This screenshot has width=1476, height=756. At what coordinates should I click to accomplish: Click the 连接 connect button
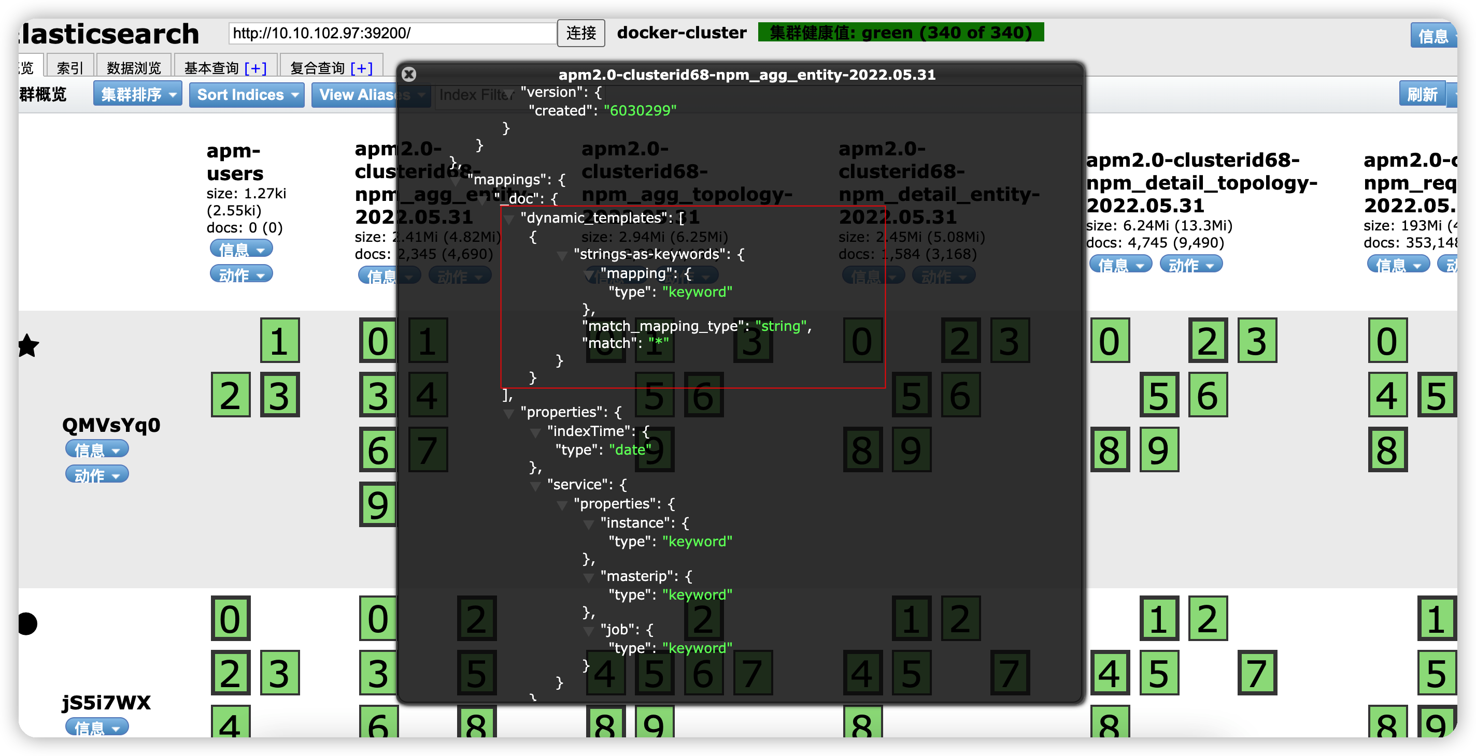[x=580, y=33]
